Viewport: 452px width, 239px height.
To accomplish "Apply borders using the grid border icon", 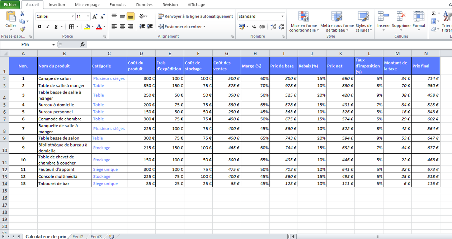I will (x=72, y=27).
